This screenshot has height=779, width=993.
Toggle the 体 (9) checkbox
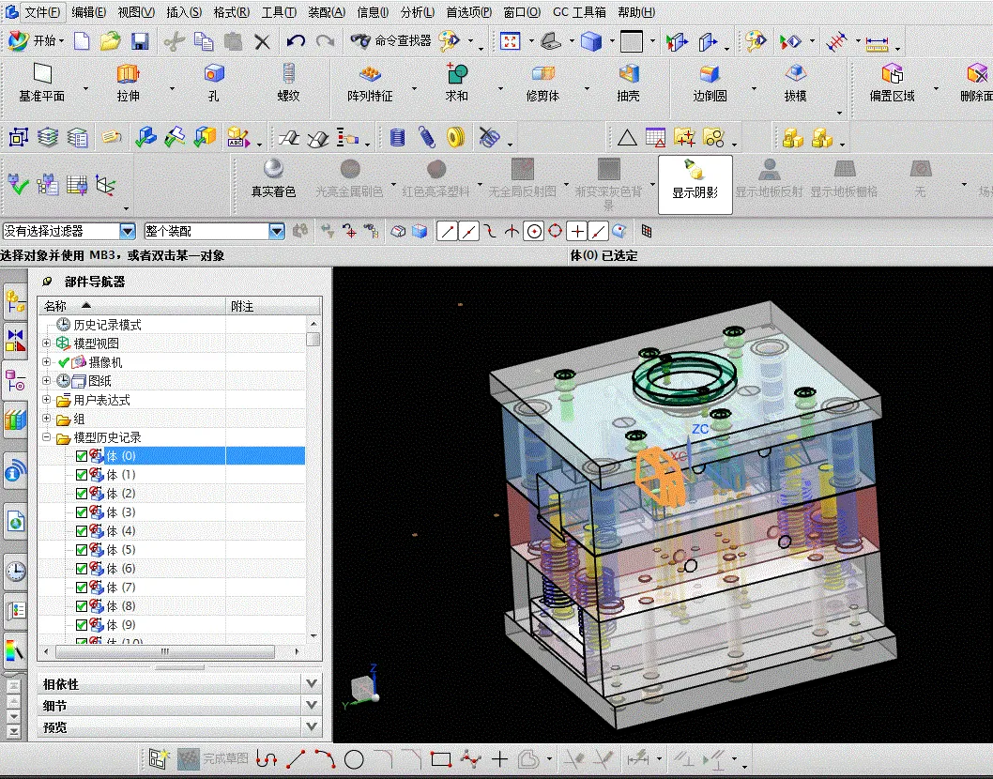pyautogui.click(x=82, y=625)
